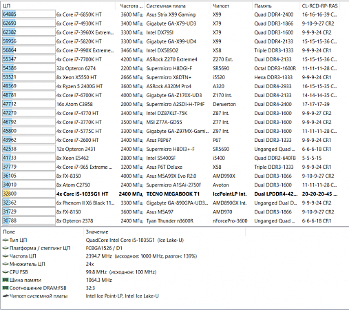This screenshot has width=349, height=310.
Task: Click the memory chip icon beside Шина памяти
Action: (6, 280)
